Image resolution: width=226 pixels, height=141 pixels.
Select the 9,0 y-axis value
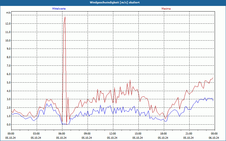point(8,49)
